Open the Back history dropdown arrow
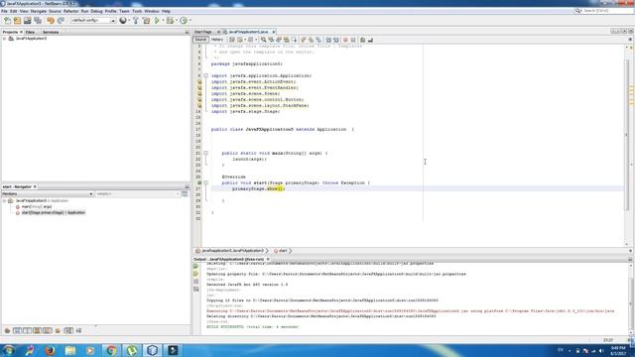 245,40
